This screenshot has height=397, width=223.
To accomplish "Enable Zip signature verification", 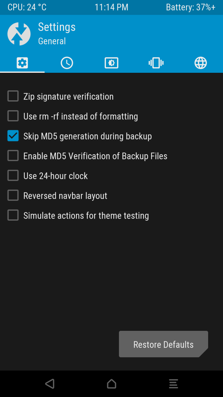I will click(x=13, y=97).
